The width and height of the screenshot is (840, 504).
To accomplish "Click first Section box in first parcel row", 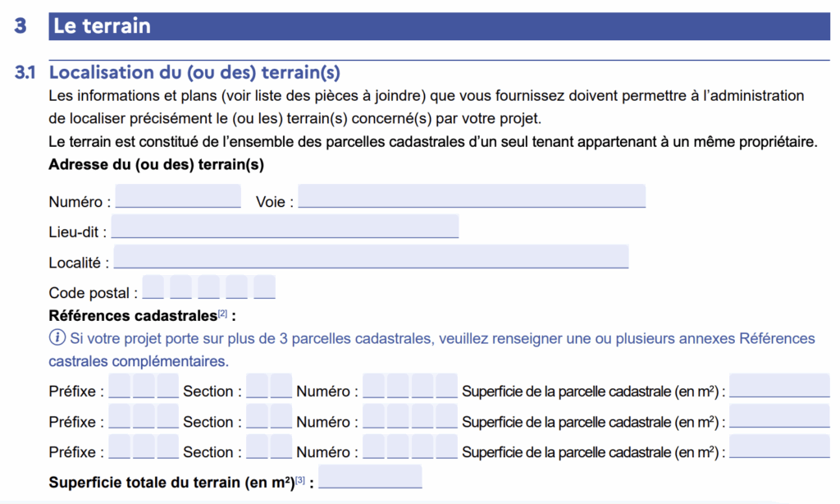I will pos(257,386).
